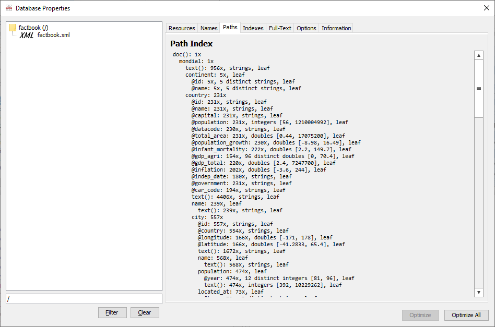Viewport: 495px width, 327px height.
Task: Click the Optimize All button
Action: coord(466,315)
